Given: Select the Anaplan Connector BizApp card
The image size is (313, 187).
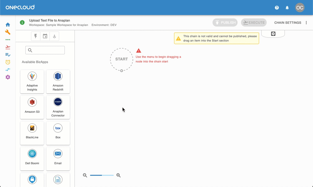Looking at the screenshot, I should (58, 107).
